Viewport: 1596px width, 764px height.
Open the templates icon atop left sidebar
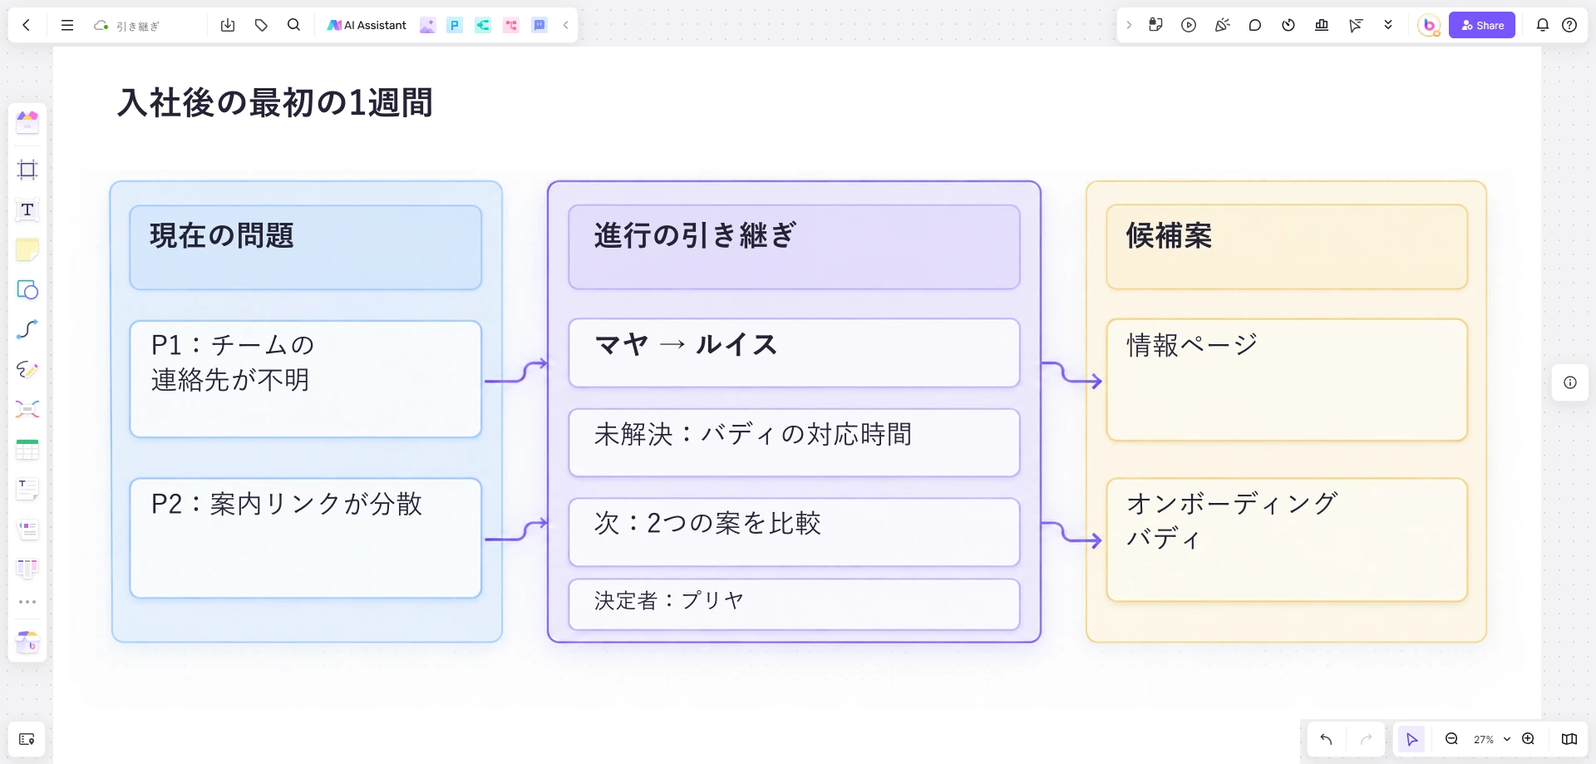(x=27, y=122)
